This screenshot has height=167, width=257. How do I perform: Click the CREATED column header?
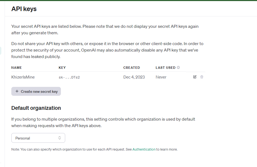coord(131,68)
